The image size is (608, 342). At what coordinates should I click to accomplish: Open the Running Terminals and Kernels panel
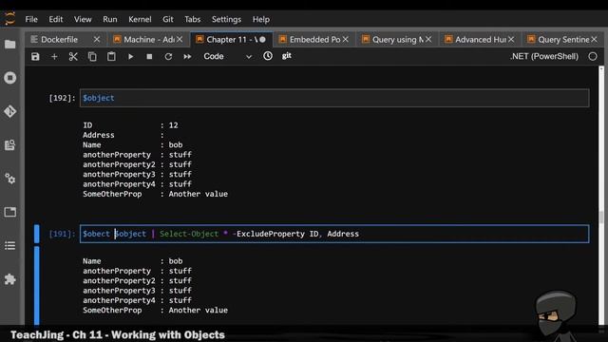(x=10, y=78)
